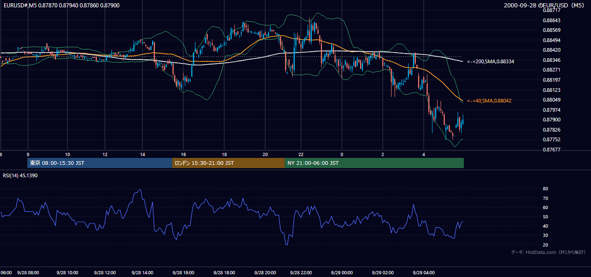Click hour label 22 on price chart time axis

[x=301, y=154]
